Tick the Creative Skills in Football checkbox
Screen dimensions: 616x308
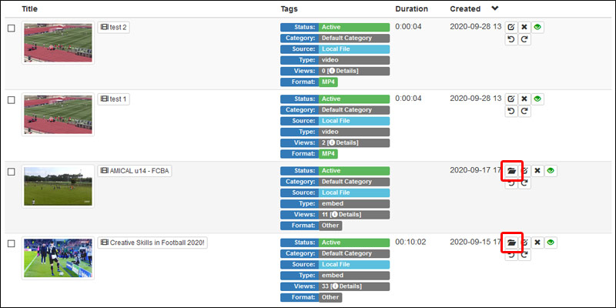click(11, 243)
